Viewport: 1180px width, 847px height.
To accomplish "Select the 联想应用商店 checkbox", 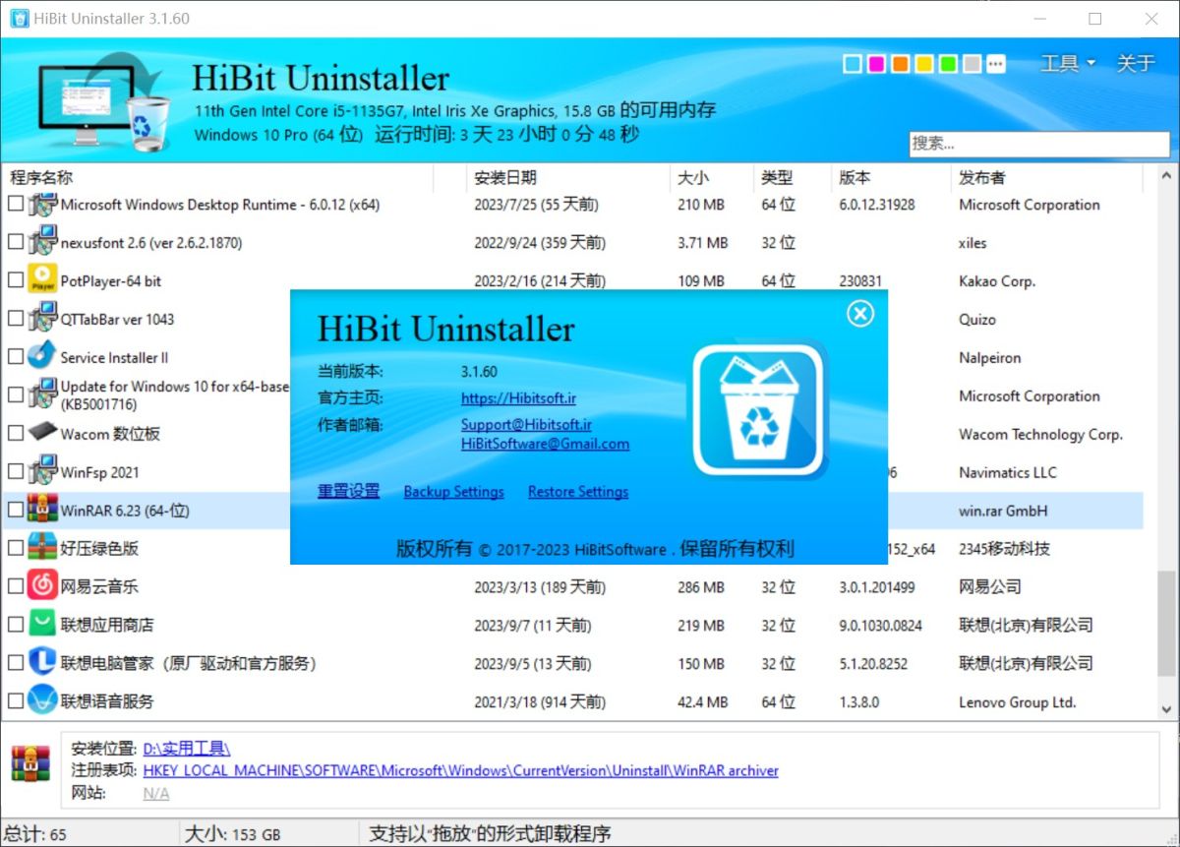I will 16,625.
